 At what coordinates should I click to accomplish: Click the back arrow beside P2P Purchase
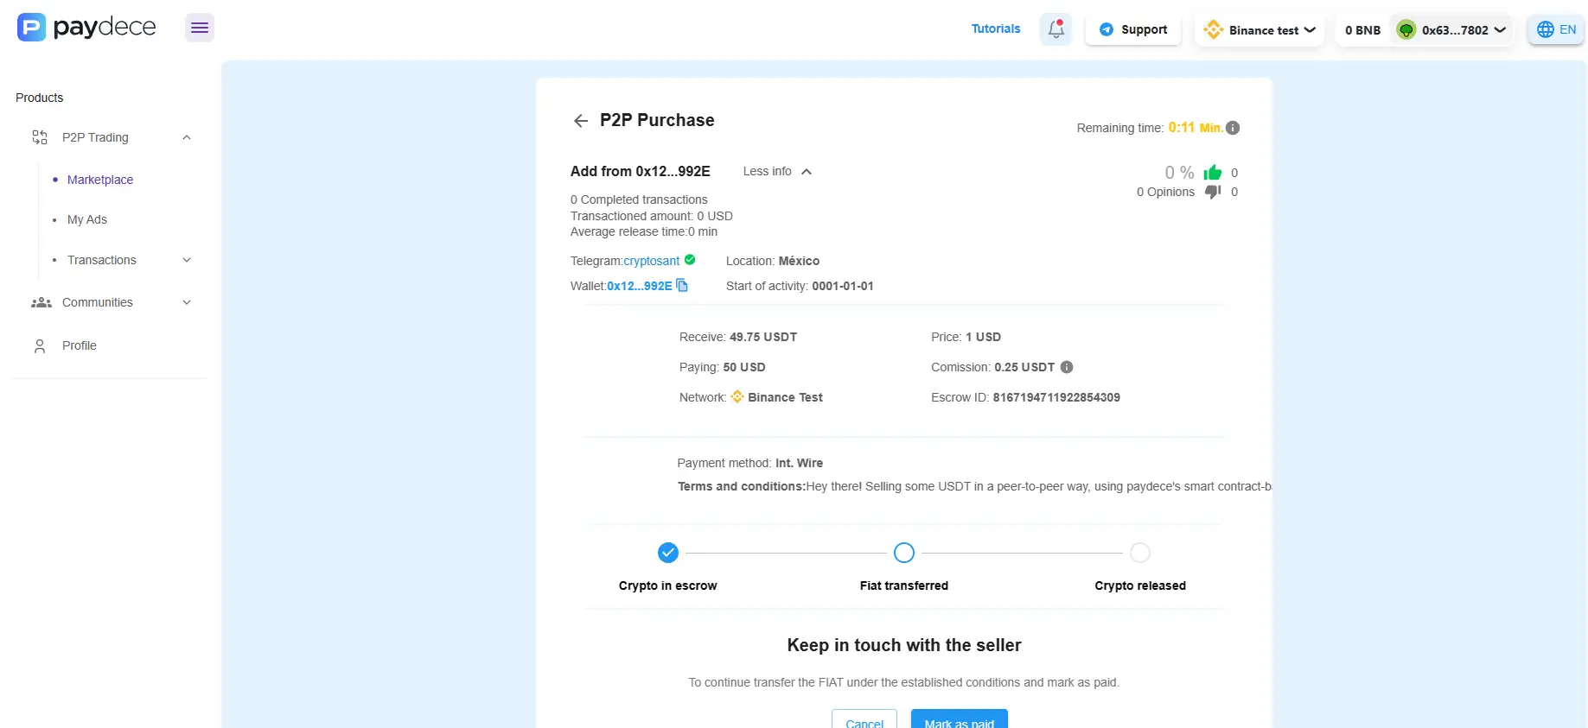click(x=581, y=121)
